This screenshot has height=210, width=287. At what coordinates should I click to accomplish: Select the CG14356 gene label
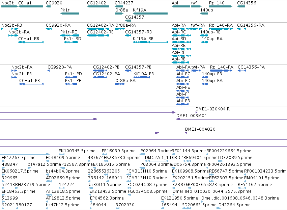[x=247, y=3]
